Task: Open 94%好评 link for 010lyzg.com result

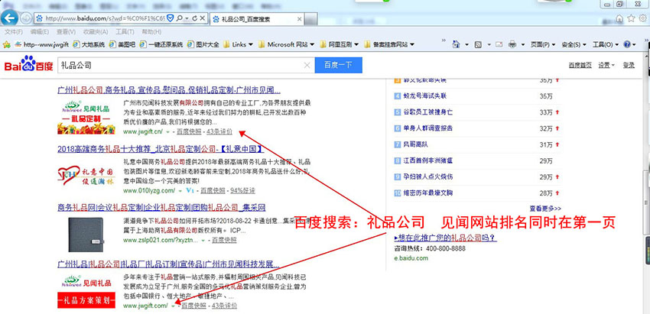Action: tap(243, 190)
